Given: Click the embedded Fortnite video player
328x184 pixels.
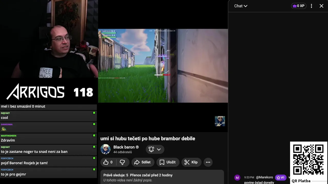Looking at the screenshot, I should click(163, 66).
